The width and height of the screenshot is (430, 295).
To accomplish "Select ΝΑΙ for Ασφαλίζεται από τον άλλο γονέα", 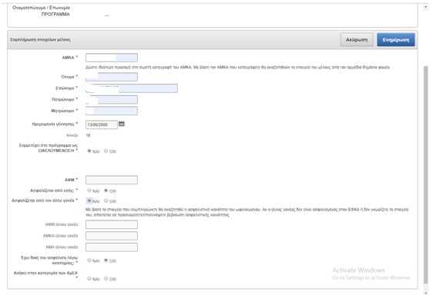I will click(89, 201).
